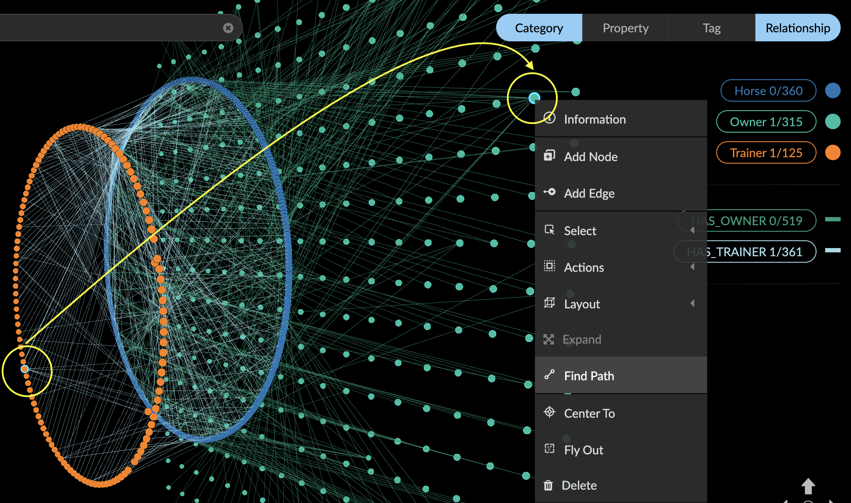Clear the search field with X icon
This screenshot has height=503, width=851.
(x=228, y=28)
